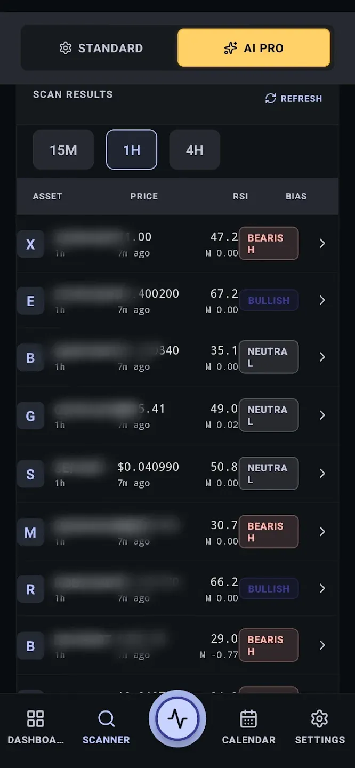This screenshot has height=768, width=355.
Task: Sort by RSI column header
Action: (240, 196)
